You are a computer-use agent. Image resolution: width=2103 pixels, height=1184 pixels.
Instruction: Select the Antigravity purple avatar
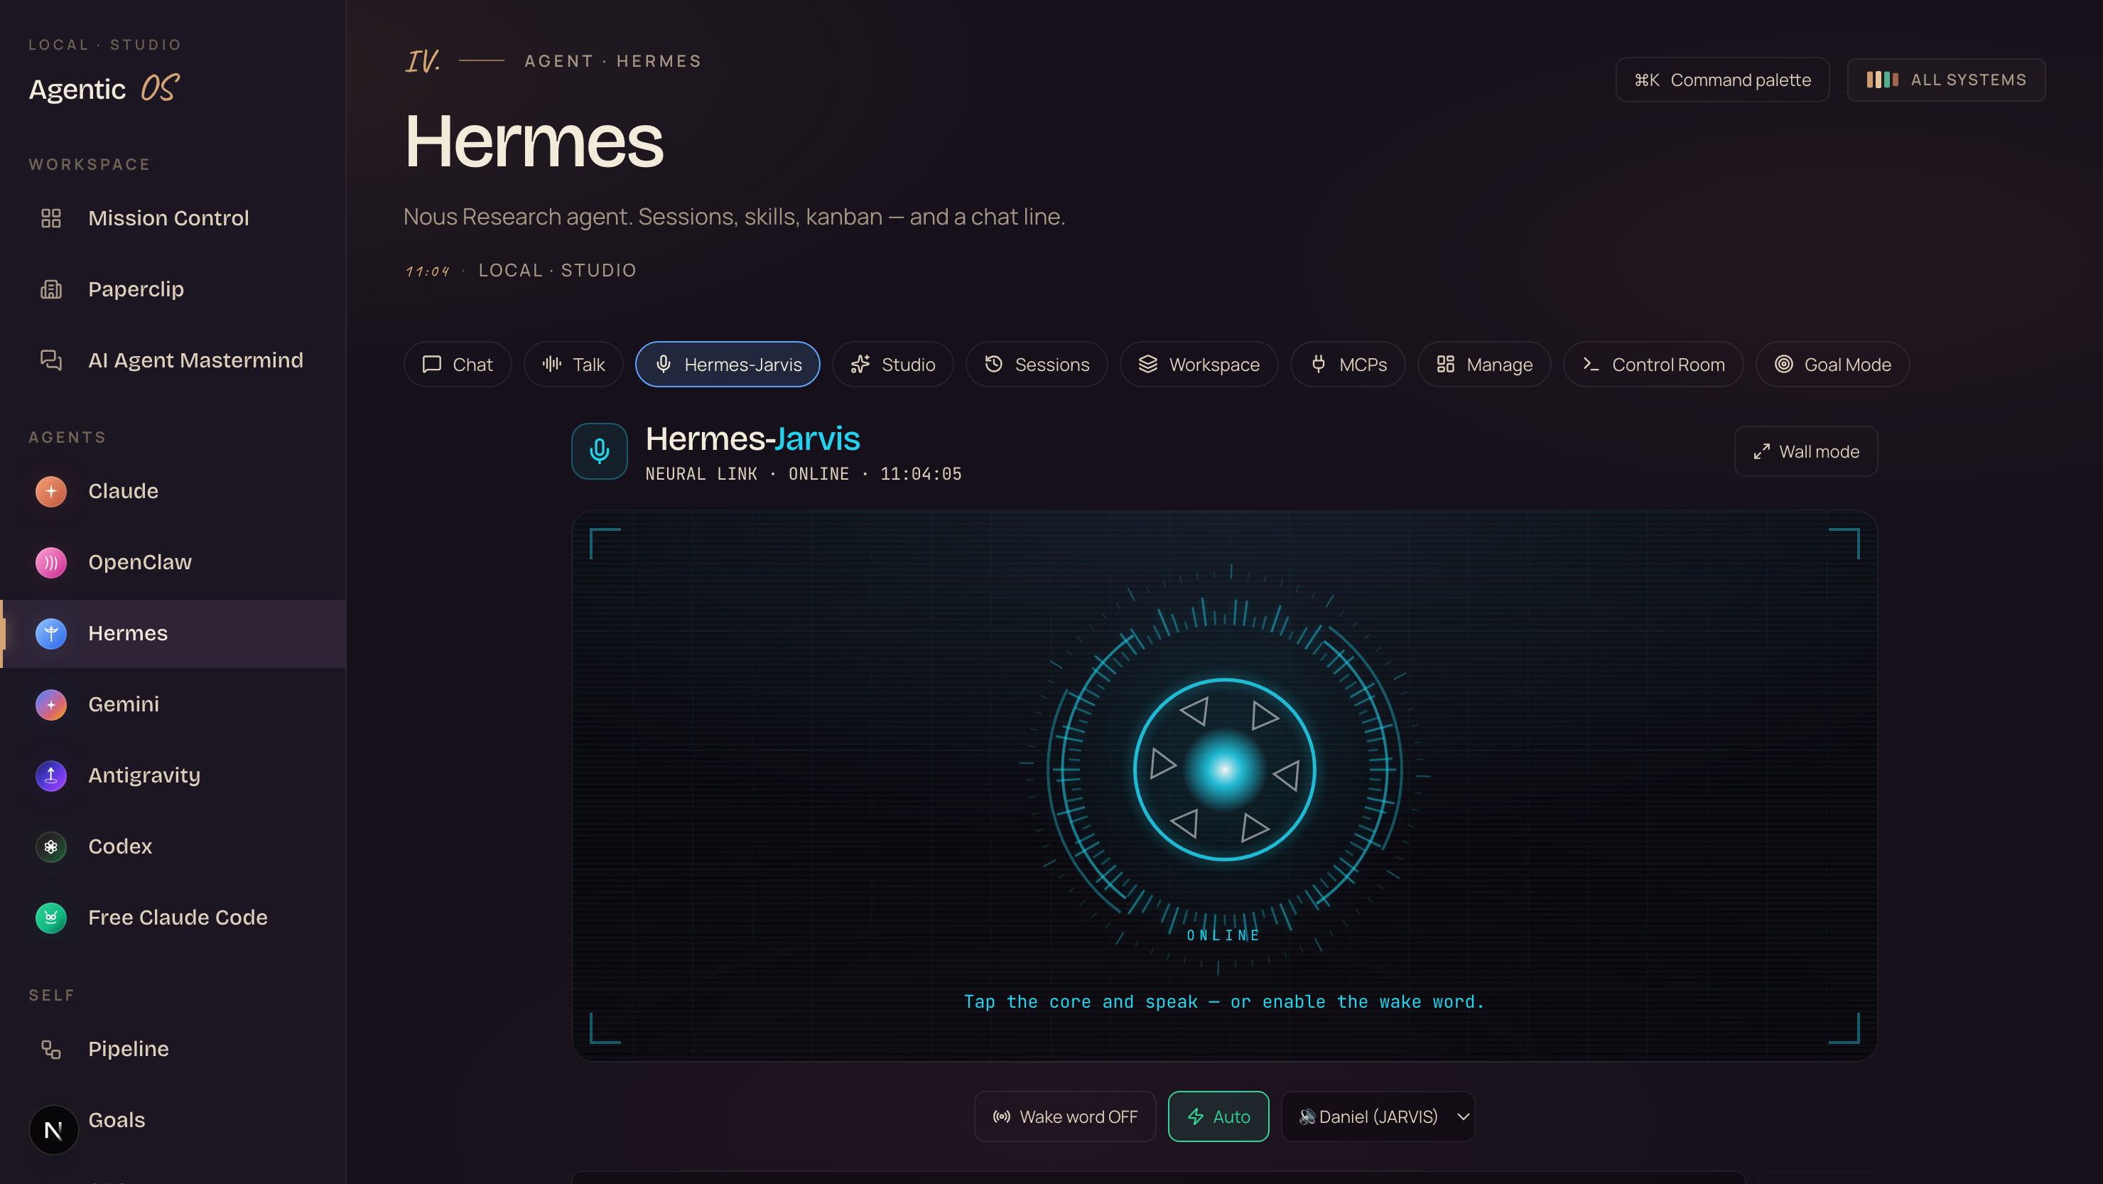tap(50, 775)
